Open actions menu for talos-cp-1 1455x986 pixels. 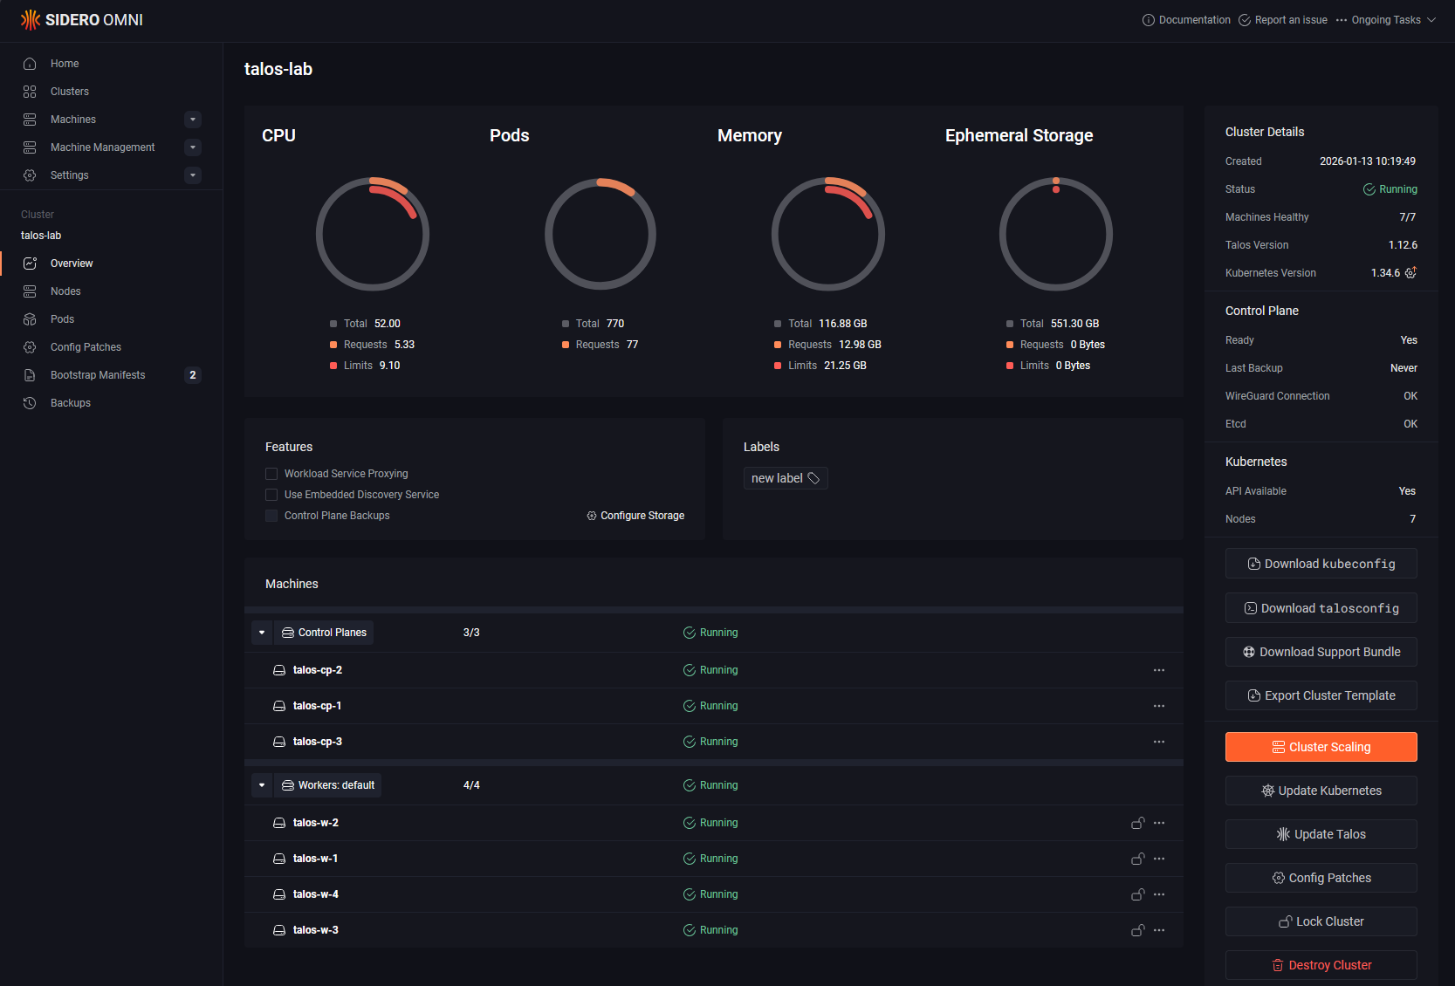point(1159,706)
